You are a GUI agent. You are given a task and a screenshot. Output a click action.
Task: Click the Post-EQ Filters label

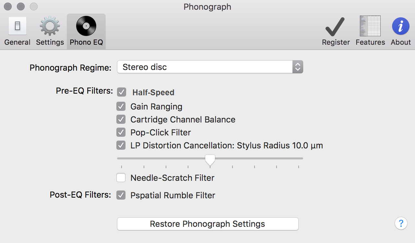tap(80, 195)
